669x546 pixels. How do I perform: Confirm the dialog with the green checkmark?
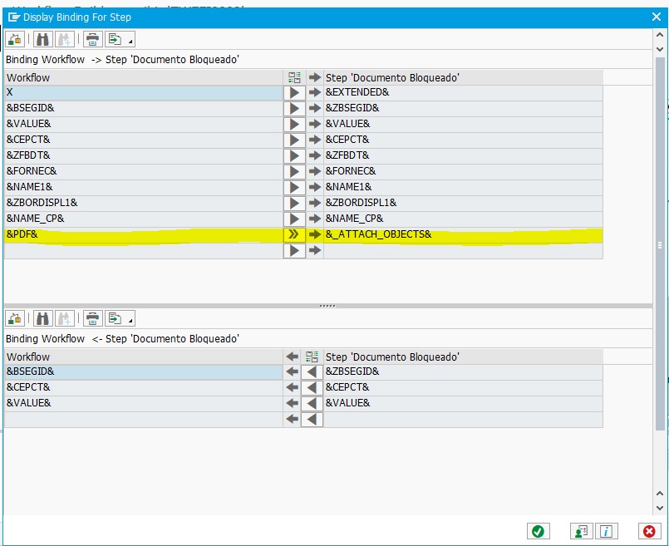coord(539,531)
